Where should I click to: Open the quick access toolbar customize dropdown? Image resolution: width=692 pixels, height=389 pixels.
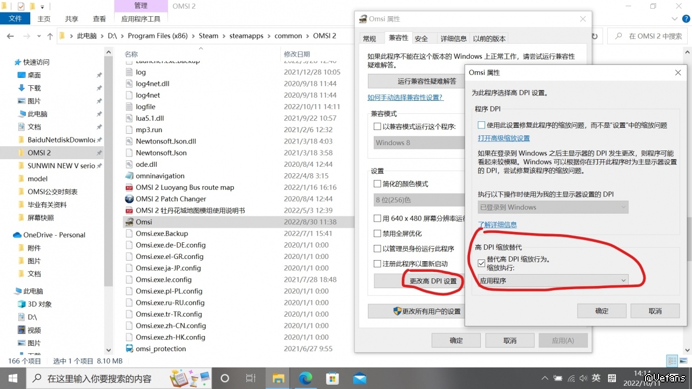pyautogui.click(x=42, y=7)
